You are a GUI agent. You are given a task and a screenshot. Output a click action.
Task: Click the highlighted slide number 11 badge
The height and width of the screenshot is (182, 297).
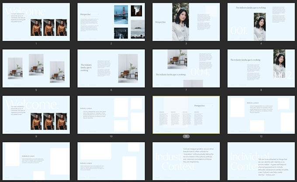tap(186, 137)
